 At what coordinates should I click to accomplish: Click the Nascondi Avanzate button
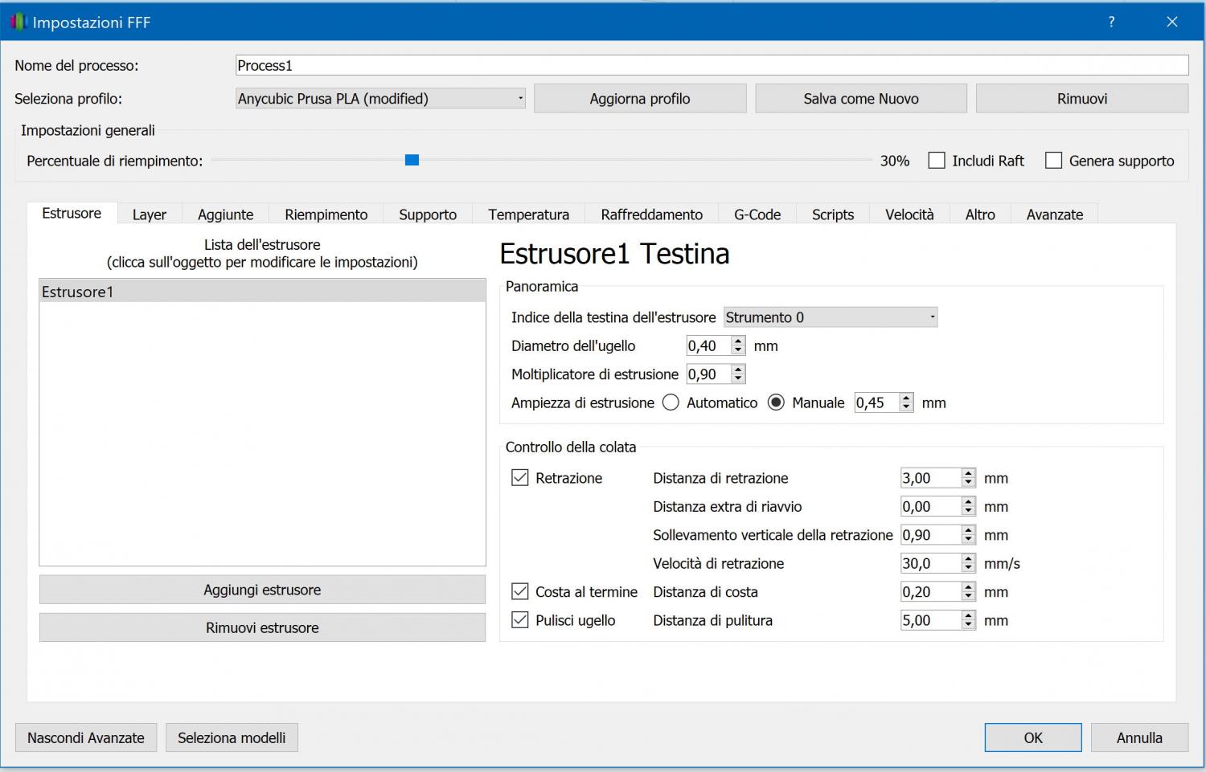click(86, 737)
